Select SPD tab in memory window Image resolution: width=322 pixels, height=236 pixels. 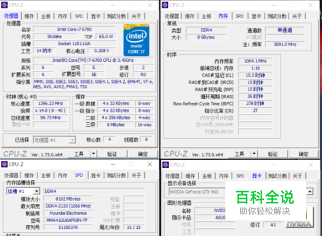pos(240,16)
